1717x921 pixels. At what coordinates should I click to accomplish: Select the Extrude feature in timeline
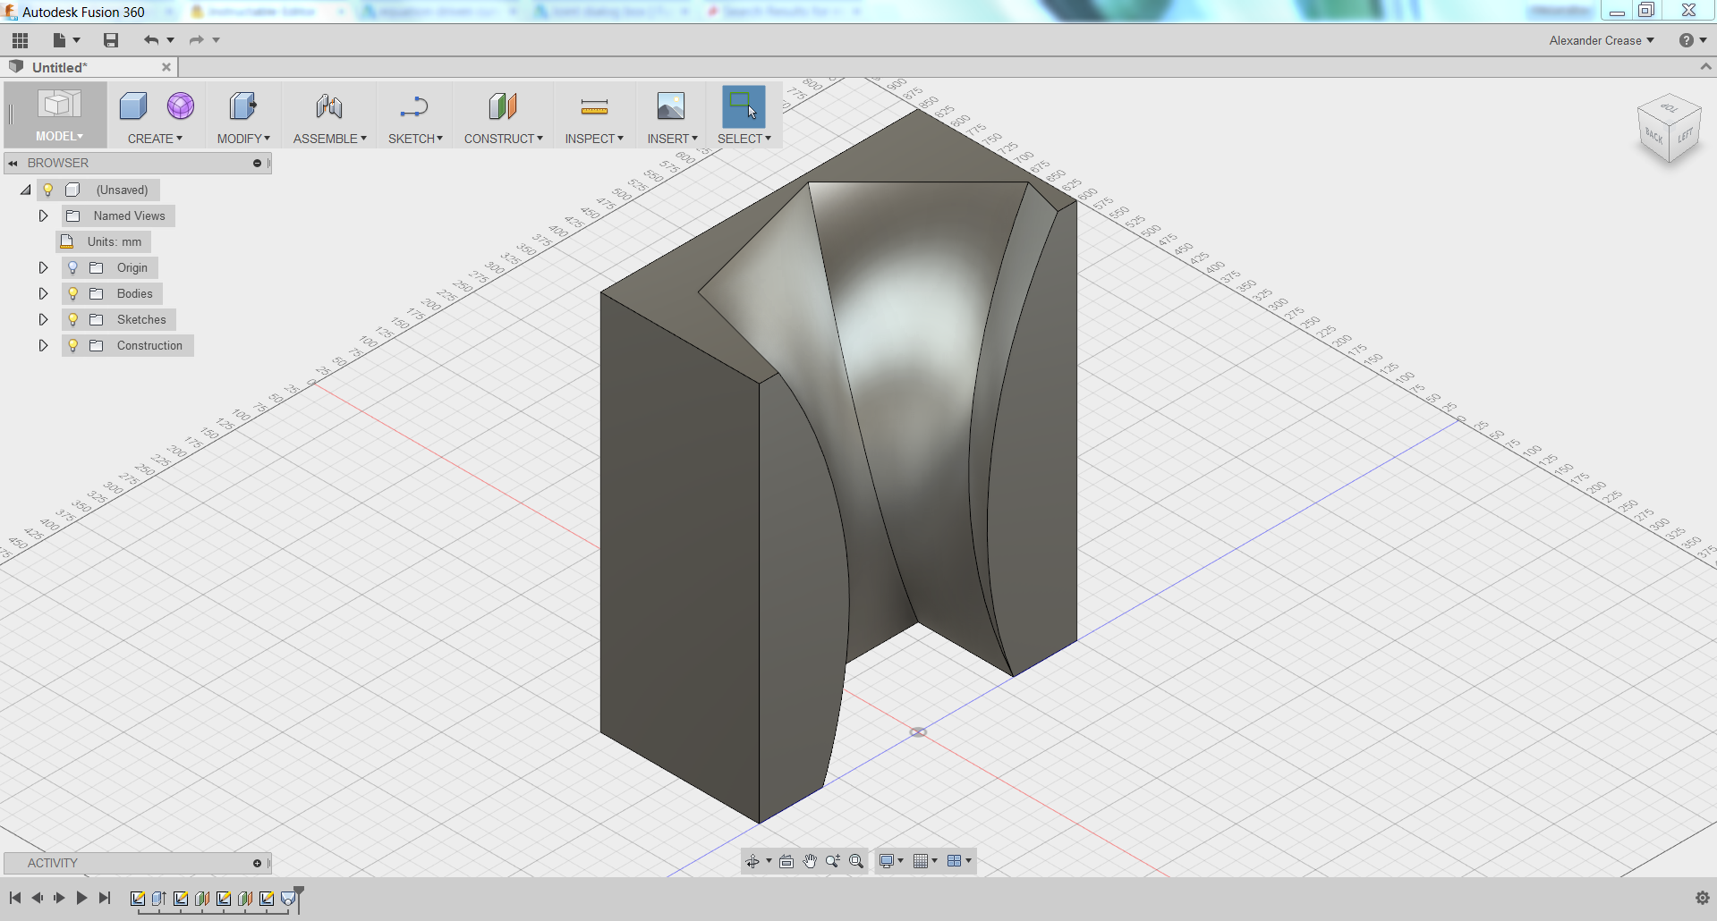(159, 899)
